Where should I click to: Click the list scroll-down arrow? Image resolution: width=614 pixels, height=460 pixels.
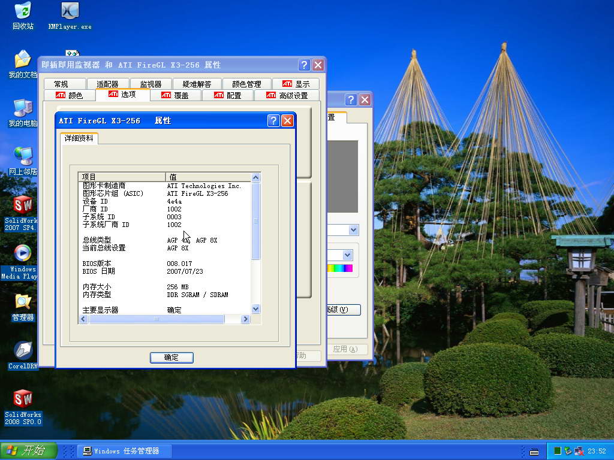(255, 309)
